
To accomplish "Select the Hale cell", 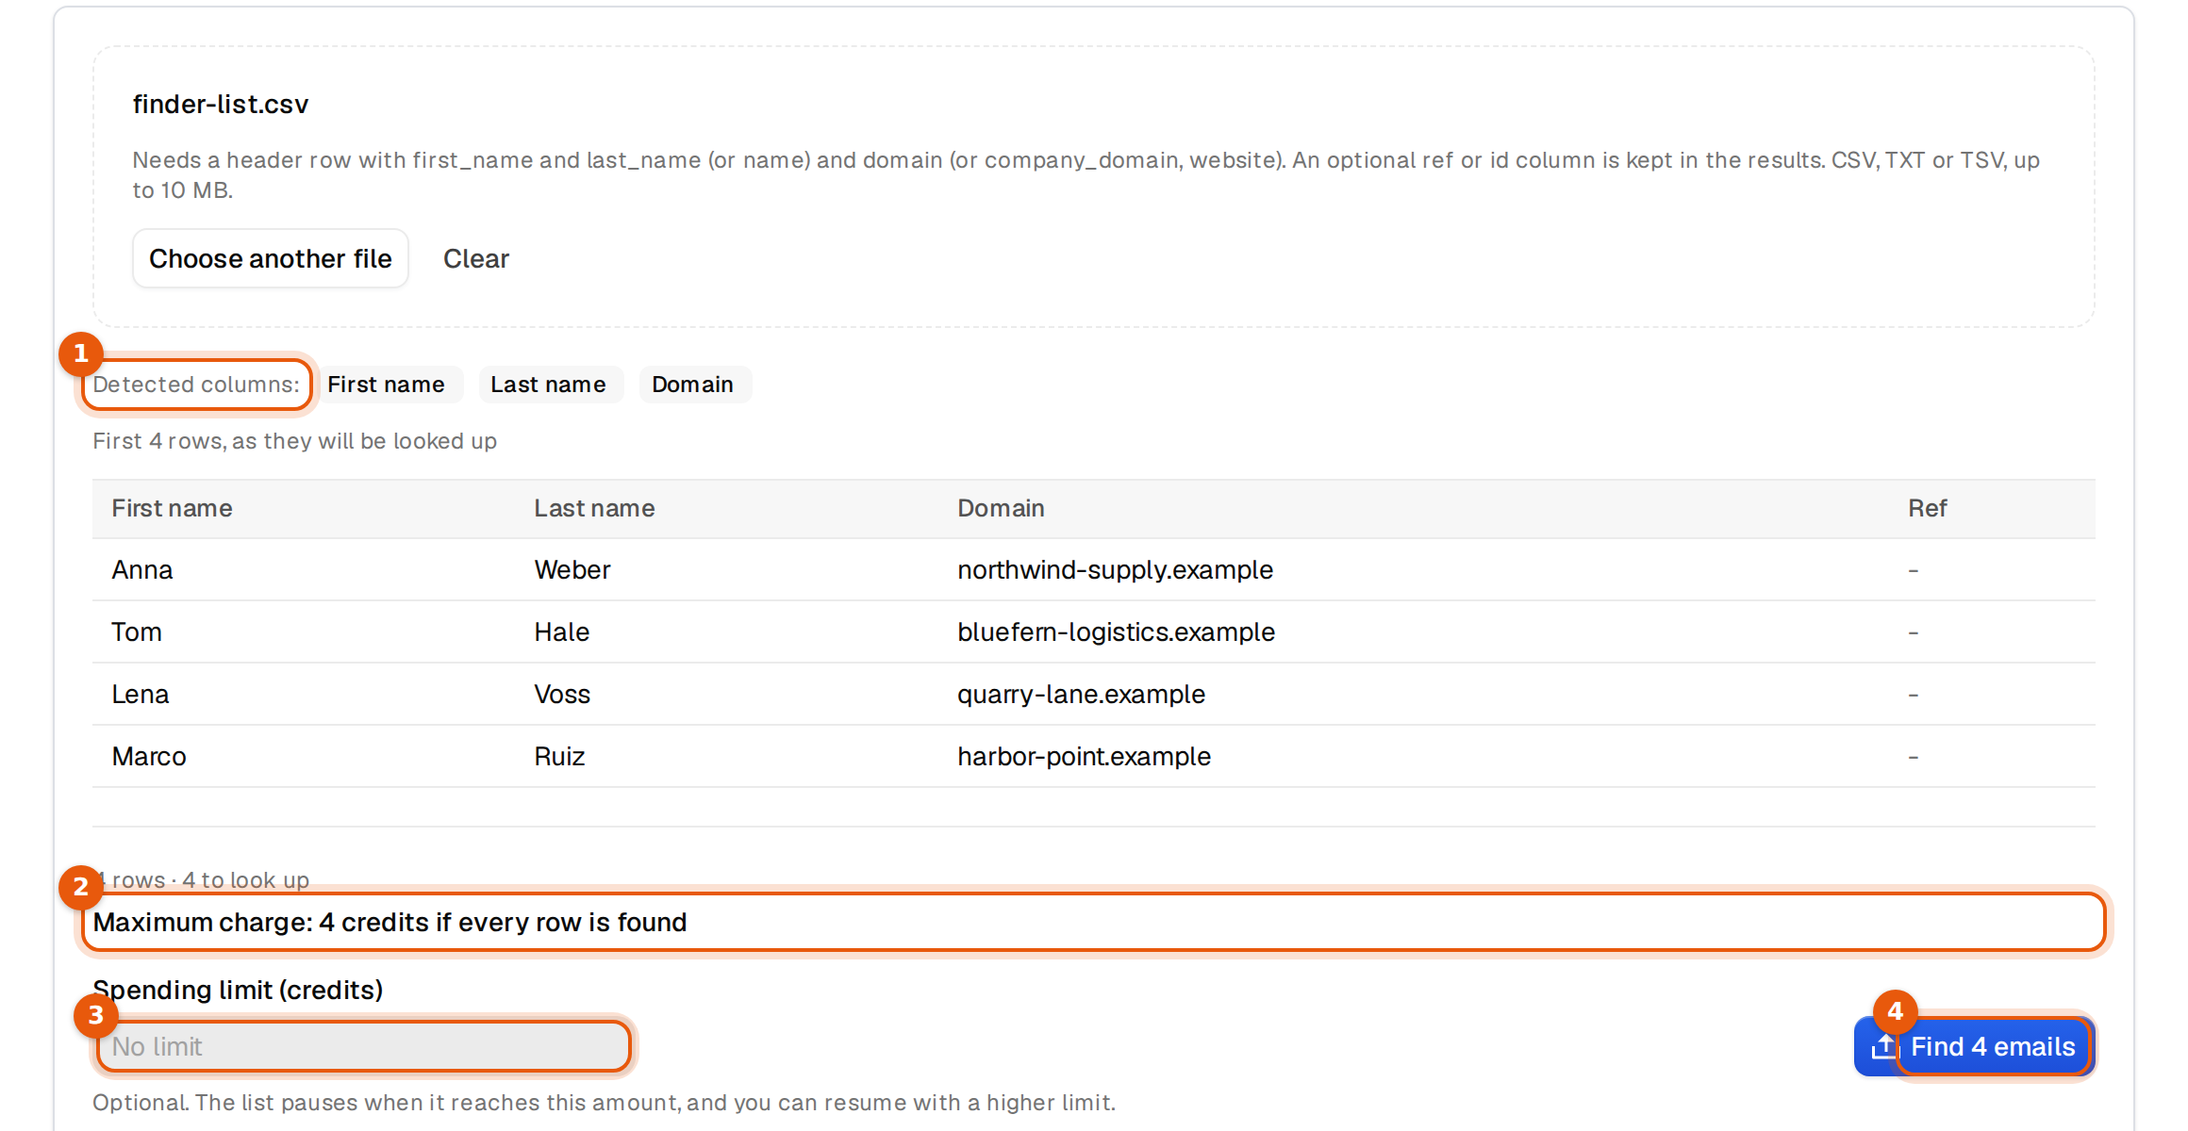I will 562,632.
